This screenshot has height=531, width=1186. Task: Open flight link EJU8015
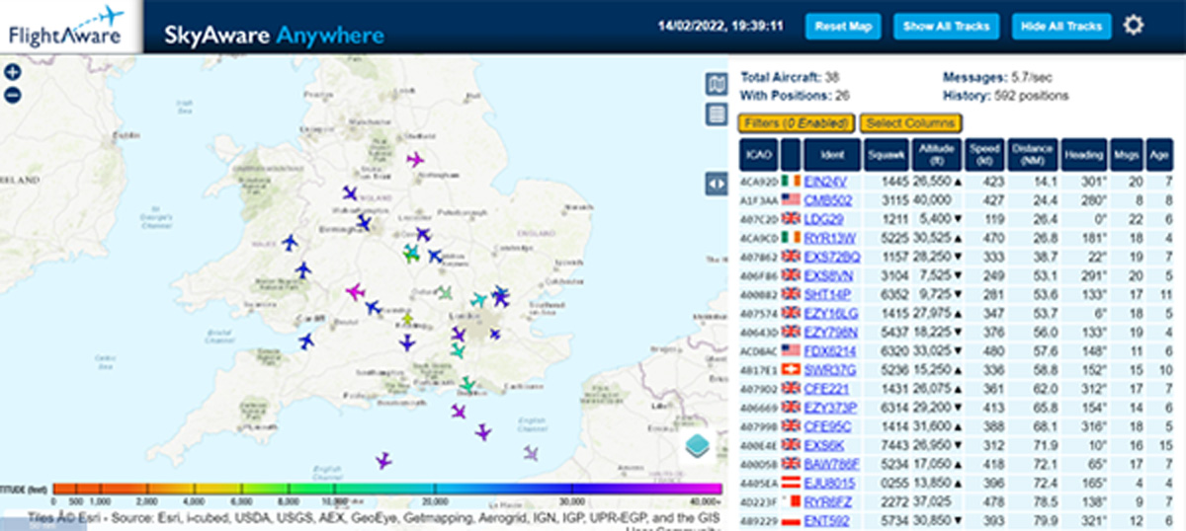(x=830, y=482)
